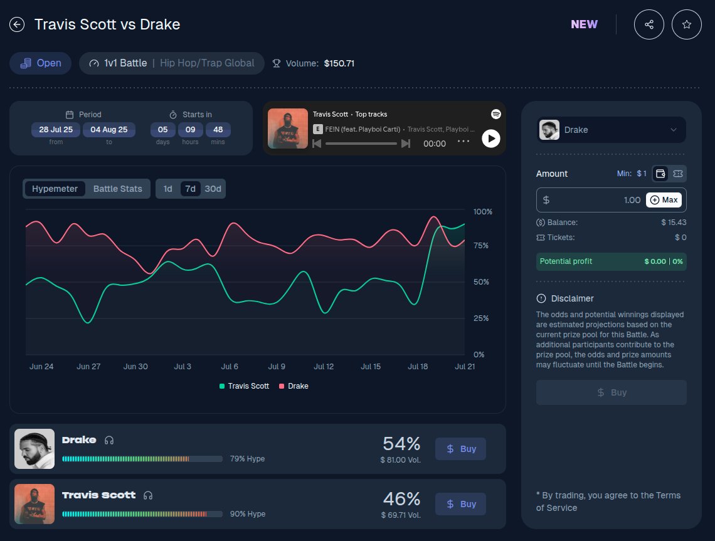
Task: Select wallet payment icon
Action: click(660, 174)
